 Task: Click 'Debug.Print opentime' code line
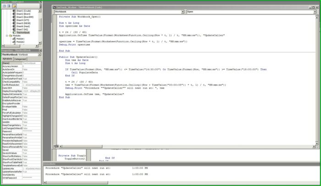(74, 45)
